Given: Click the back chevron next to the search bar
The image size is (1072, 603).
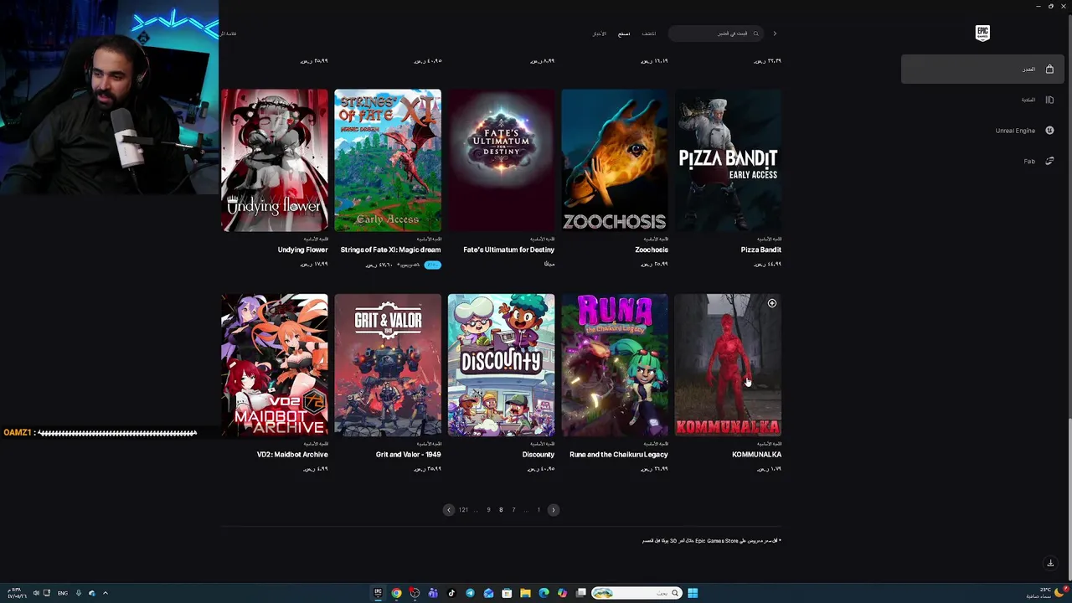Looking at the screenshot, I should (775, 33).
